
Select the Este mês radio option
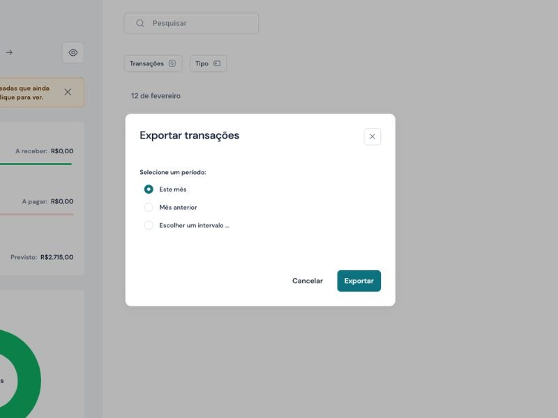point(149,189)
